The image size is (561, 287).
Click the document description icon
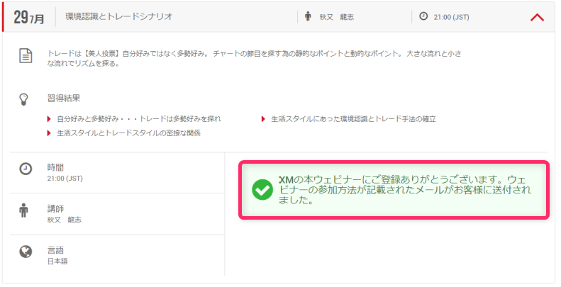point(26,57)
